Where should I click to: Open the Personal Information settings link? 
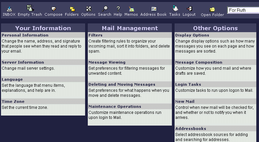tap(25, 35)
